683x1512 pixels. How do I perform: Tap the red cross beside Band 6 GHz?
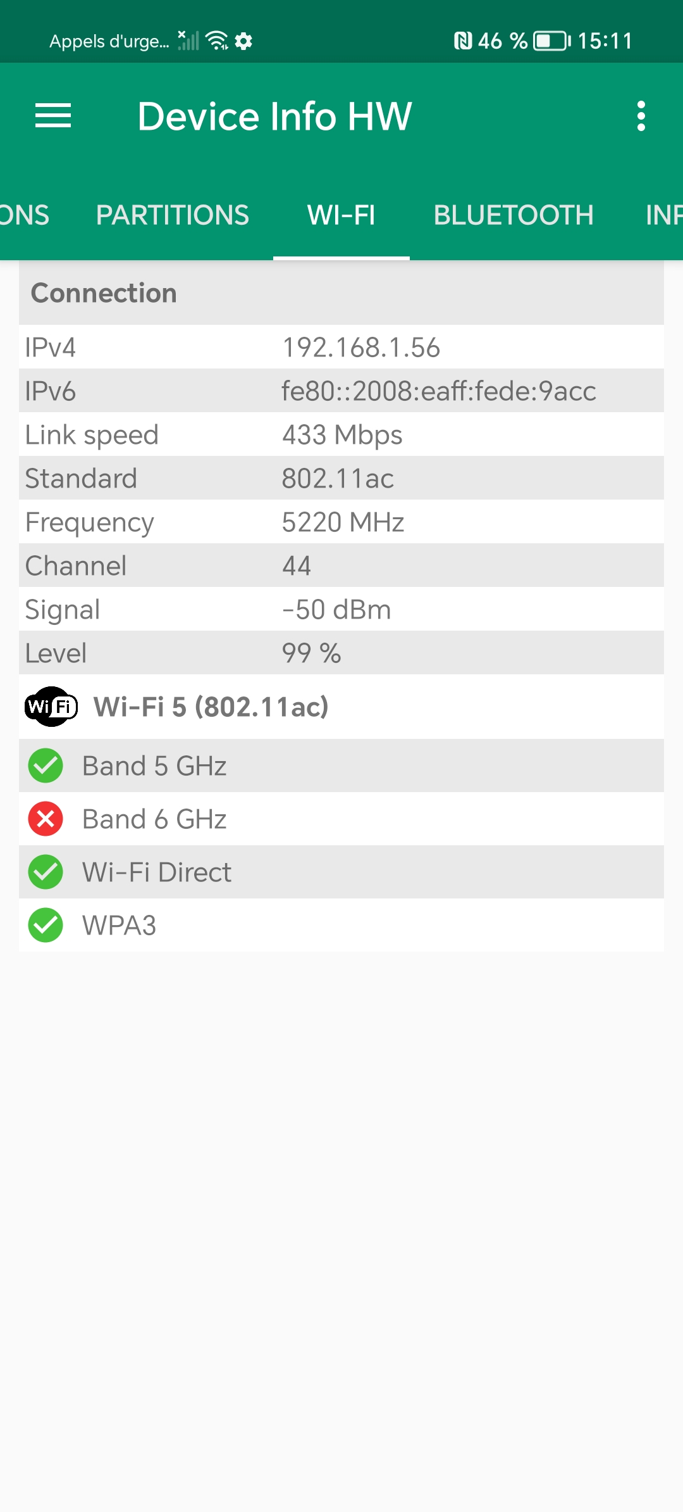[x=46, y=819]
